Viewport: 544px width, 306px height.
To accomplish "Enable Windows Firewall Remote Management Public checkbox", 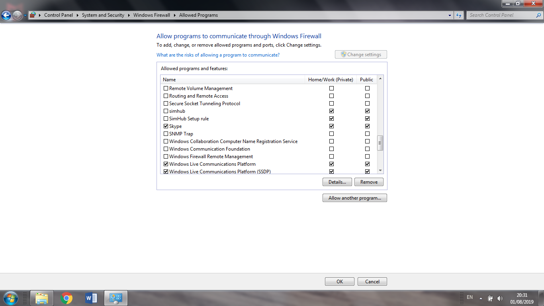I will tap(367, 157).
